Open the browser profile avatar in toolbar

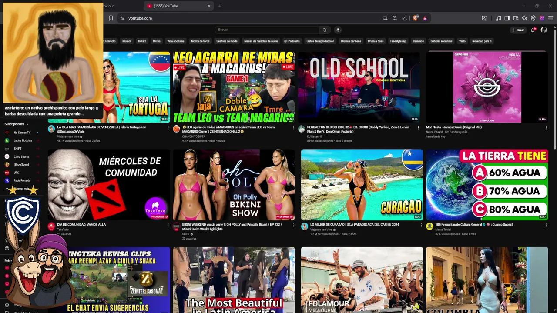coord(542,18)
